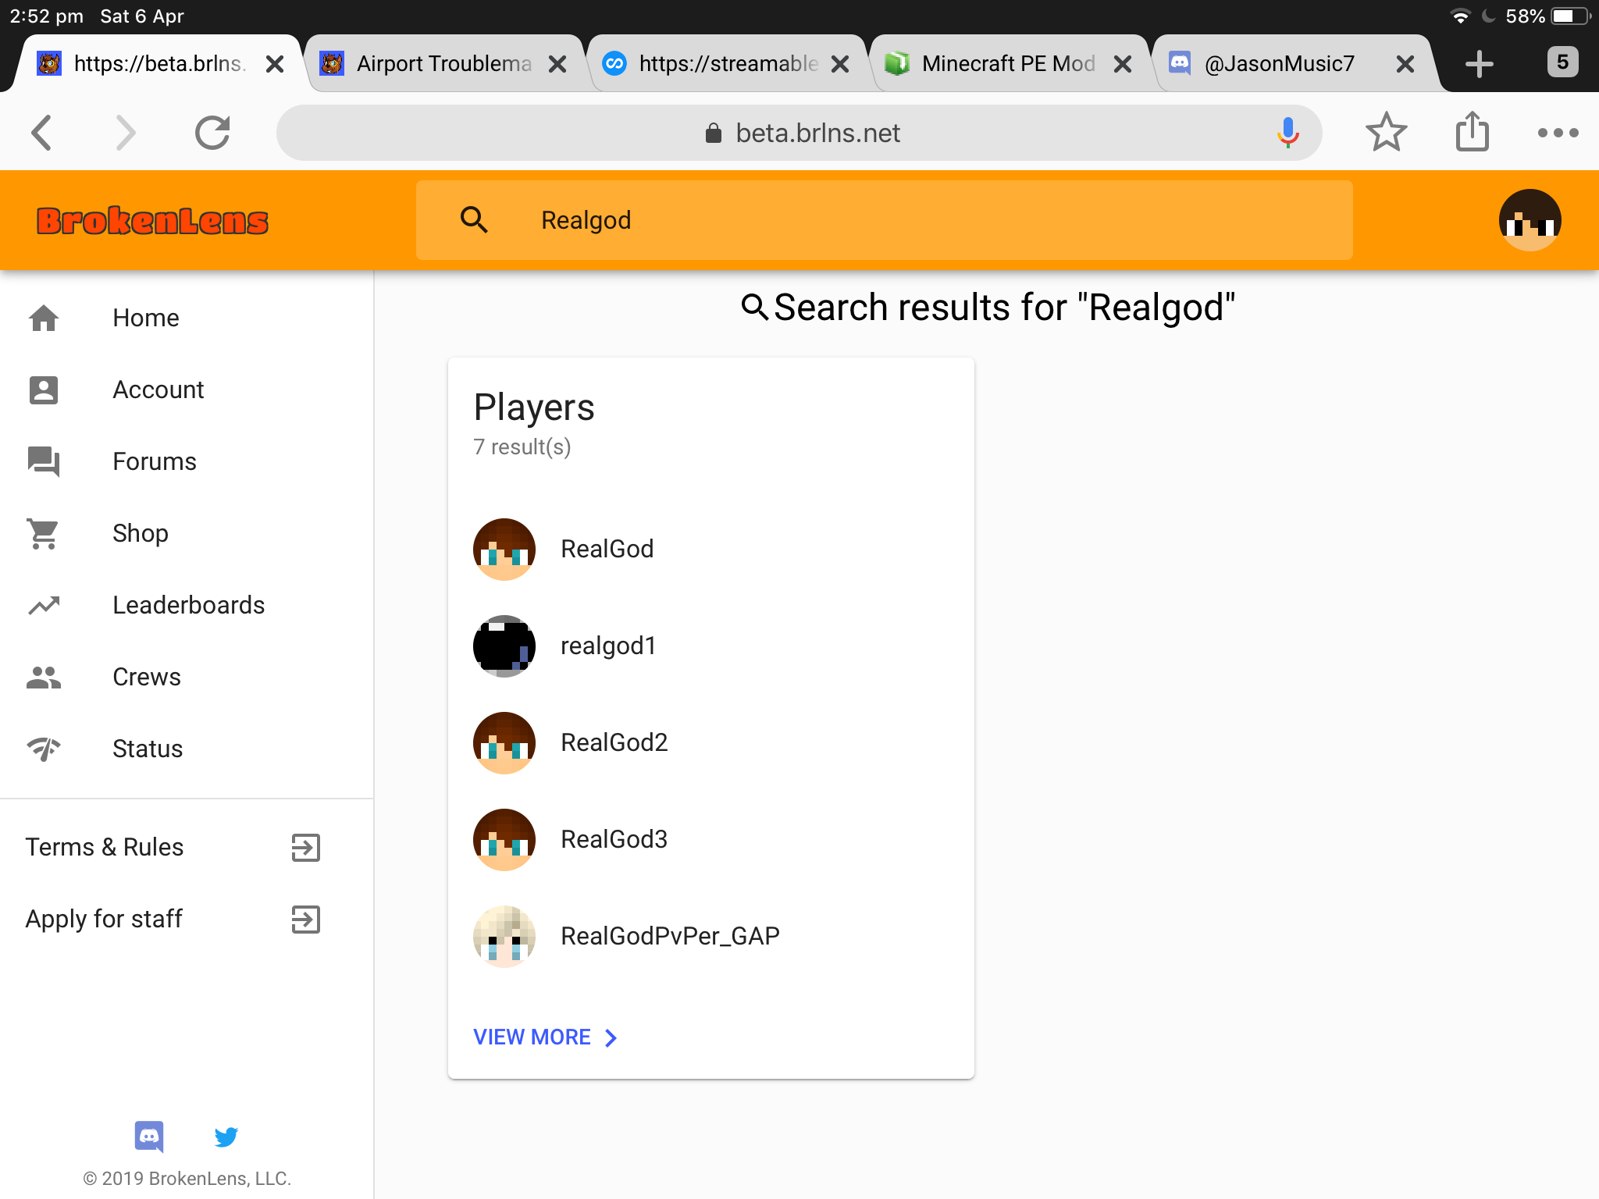Image resolution: width=1599 pixels, height=1199 pixels.
Task: Show all tabs via tab count button
Action: [x=1562, y=62]
